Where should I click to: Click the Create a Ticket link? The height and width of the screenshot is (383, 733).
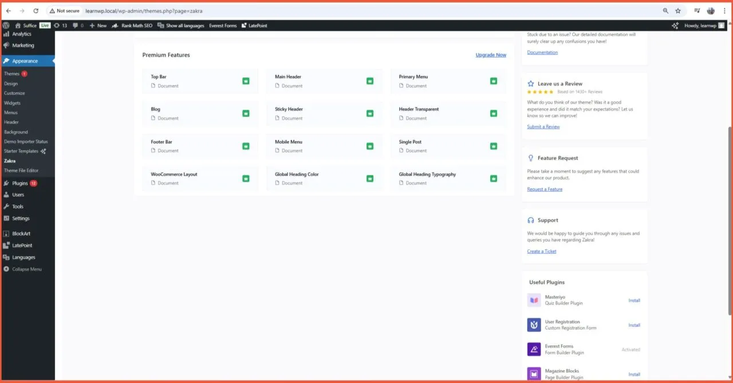pyautogui.click(x=541, y=252)
